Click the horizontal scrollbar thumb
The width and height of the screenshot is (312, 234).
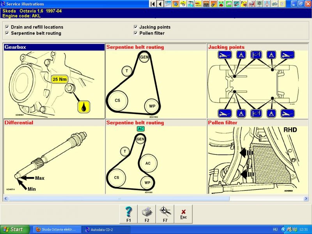(x=119, y=199)
